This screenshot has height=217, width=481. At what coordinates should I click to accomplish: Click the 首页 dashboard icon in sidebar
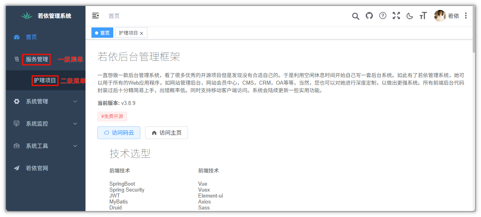(17, 37)
